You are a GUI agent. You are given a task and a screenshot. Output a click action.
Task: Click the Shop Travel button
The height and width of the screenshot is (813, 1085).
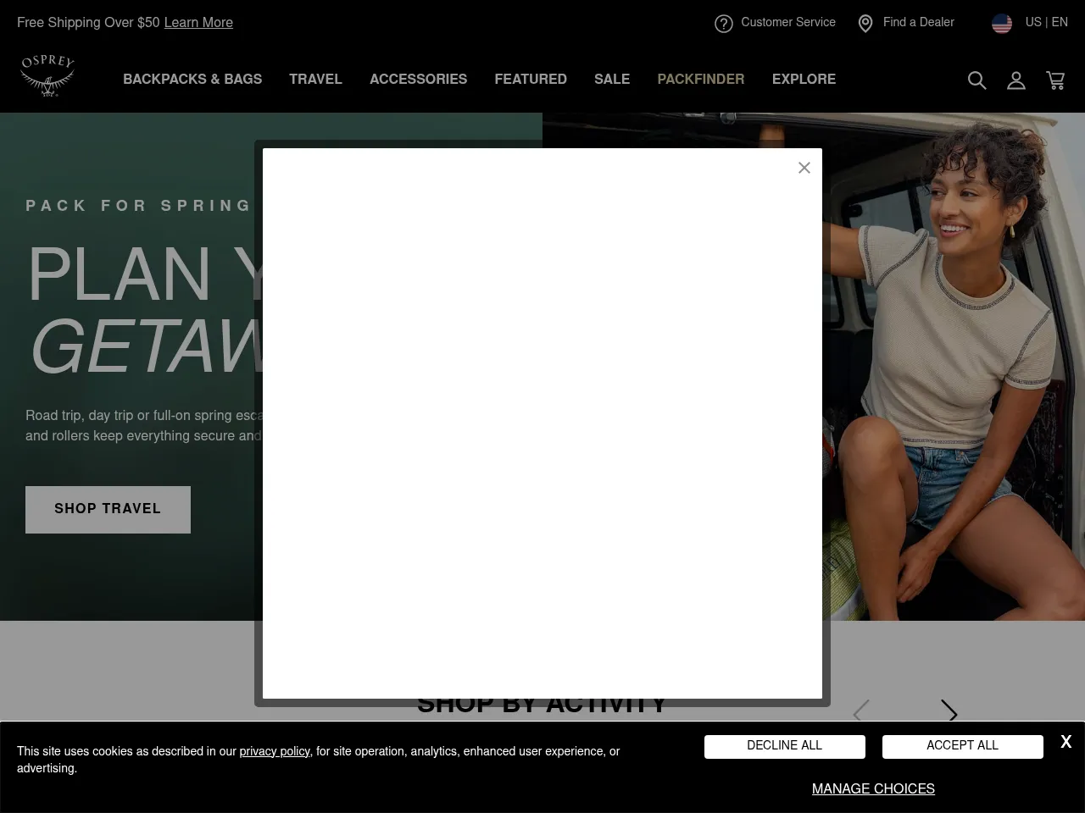pos(108,509)
